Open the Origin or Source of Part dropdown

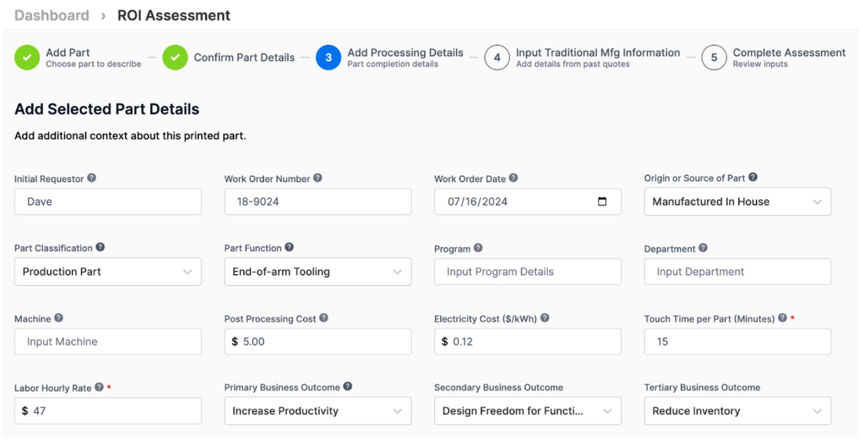tap(737, 202)
